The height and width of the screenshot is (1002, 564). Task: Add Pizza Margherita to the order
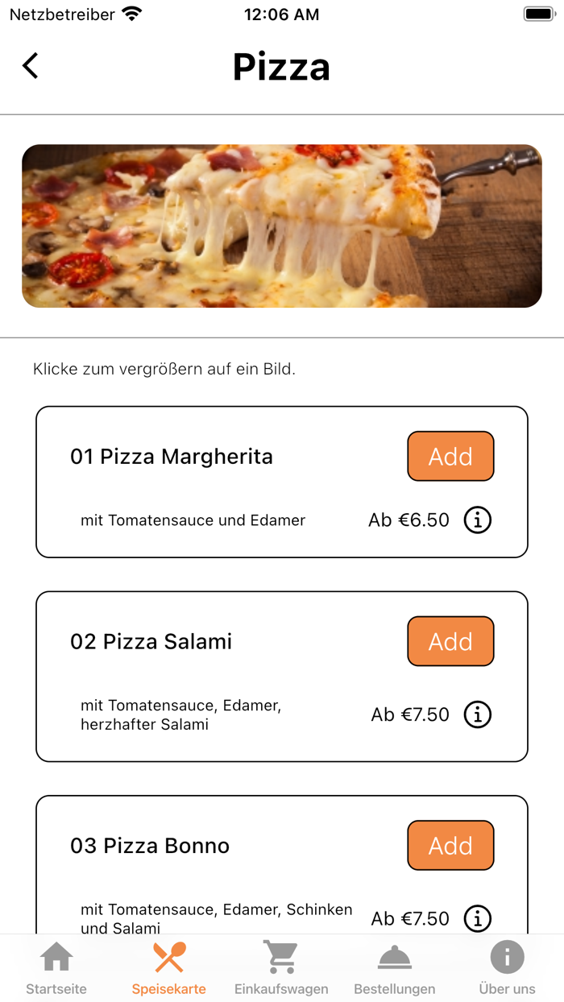tap(450, 456)
